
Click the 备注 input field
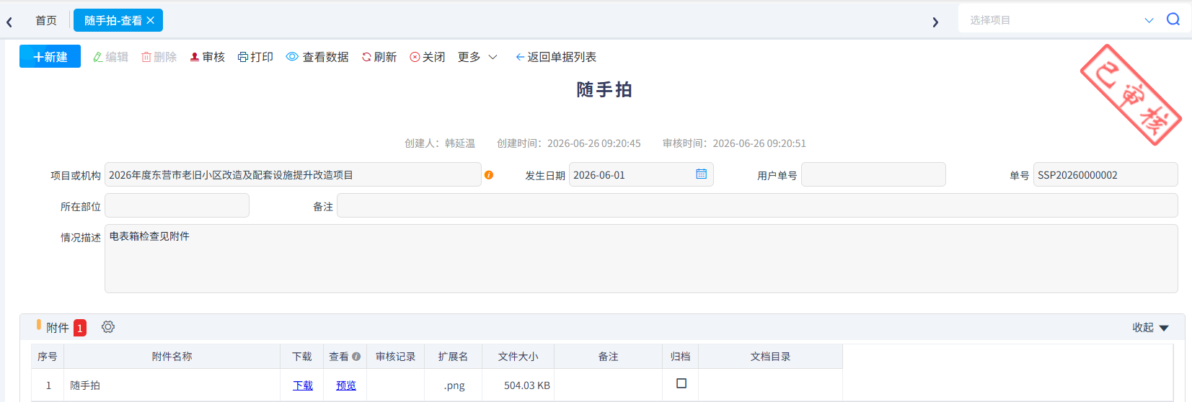pyautogui.click(x=757, y=205)
